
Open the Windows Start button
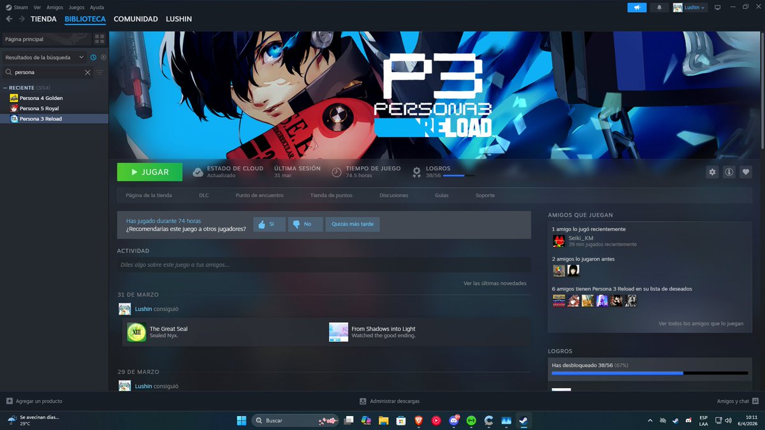click(242, 420)
